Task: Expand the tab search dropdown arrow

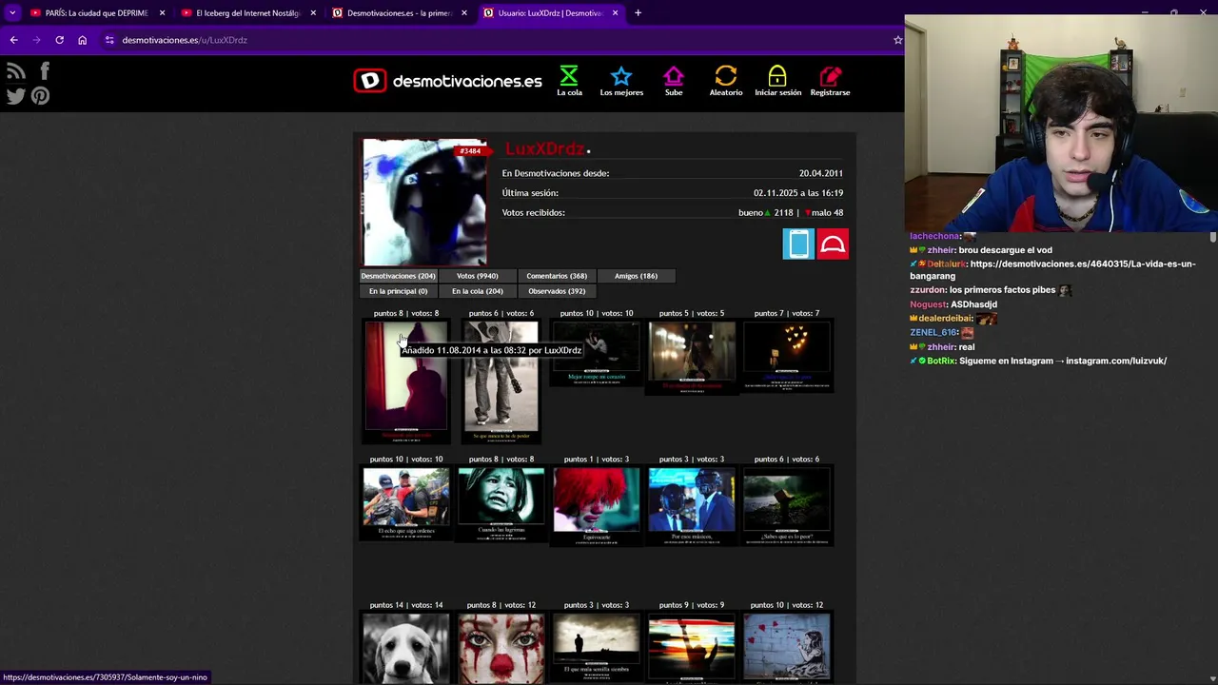Action: (12, 13)
